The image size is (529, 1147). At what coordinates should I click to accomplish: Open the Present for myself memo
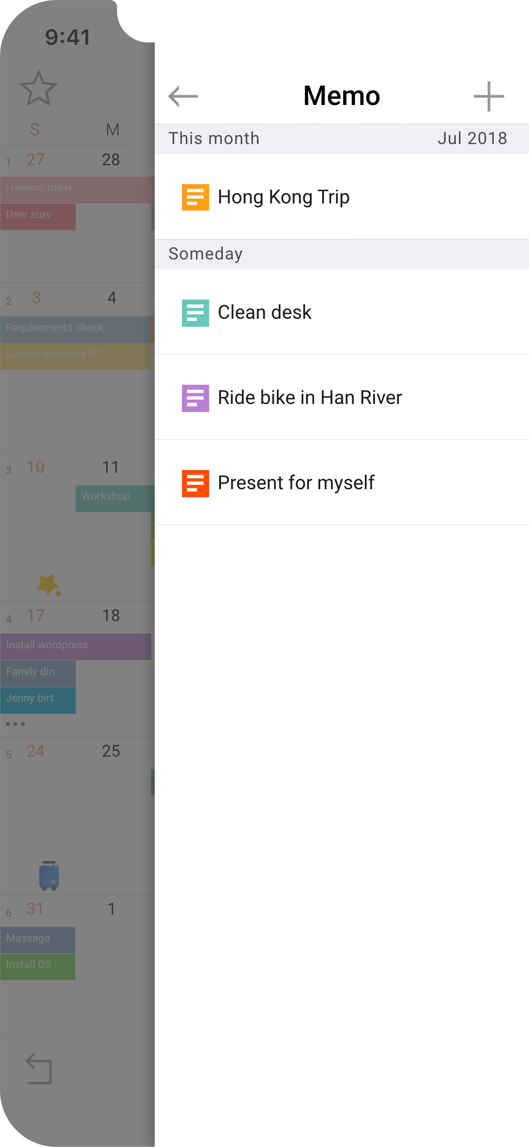[x=296, y=483]
